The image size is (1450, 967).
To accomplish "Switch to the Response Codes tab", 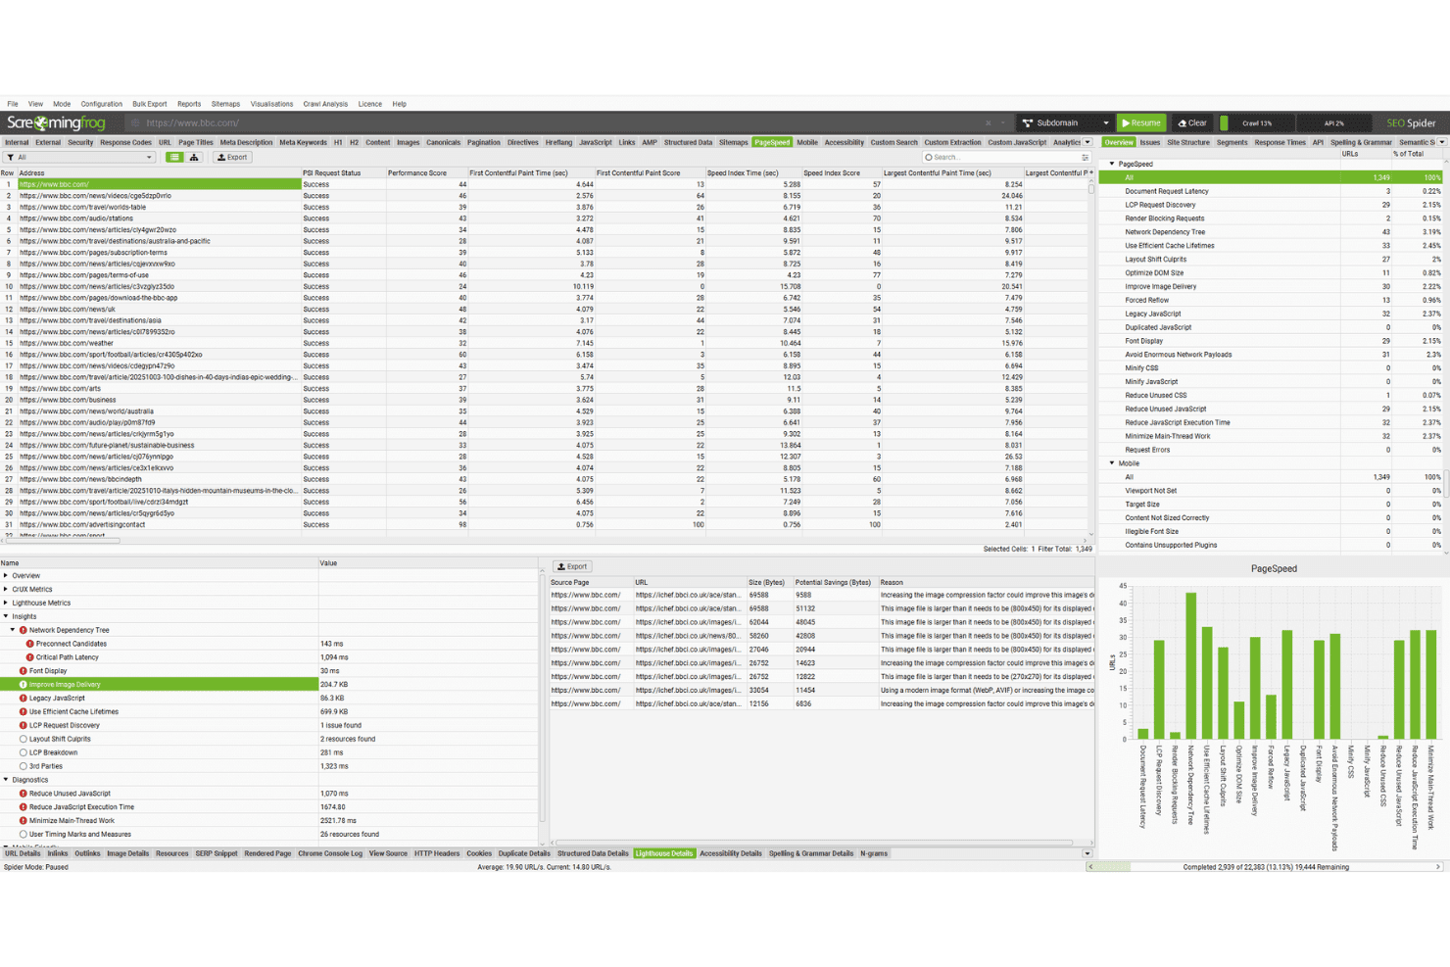I will 125,142.
